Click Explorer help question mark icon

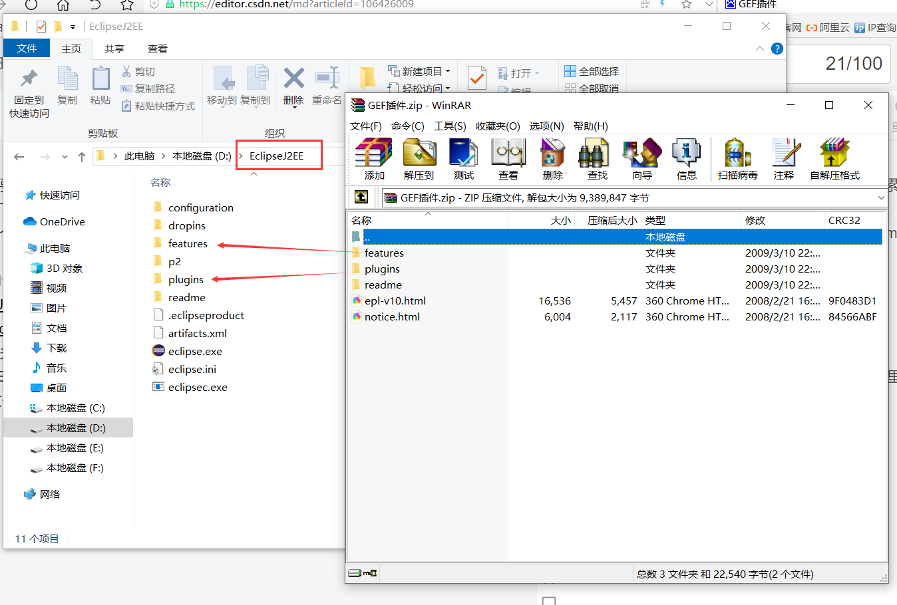pos(777,49)
